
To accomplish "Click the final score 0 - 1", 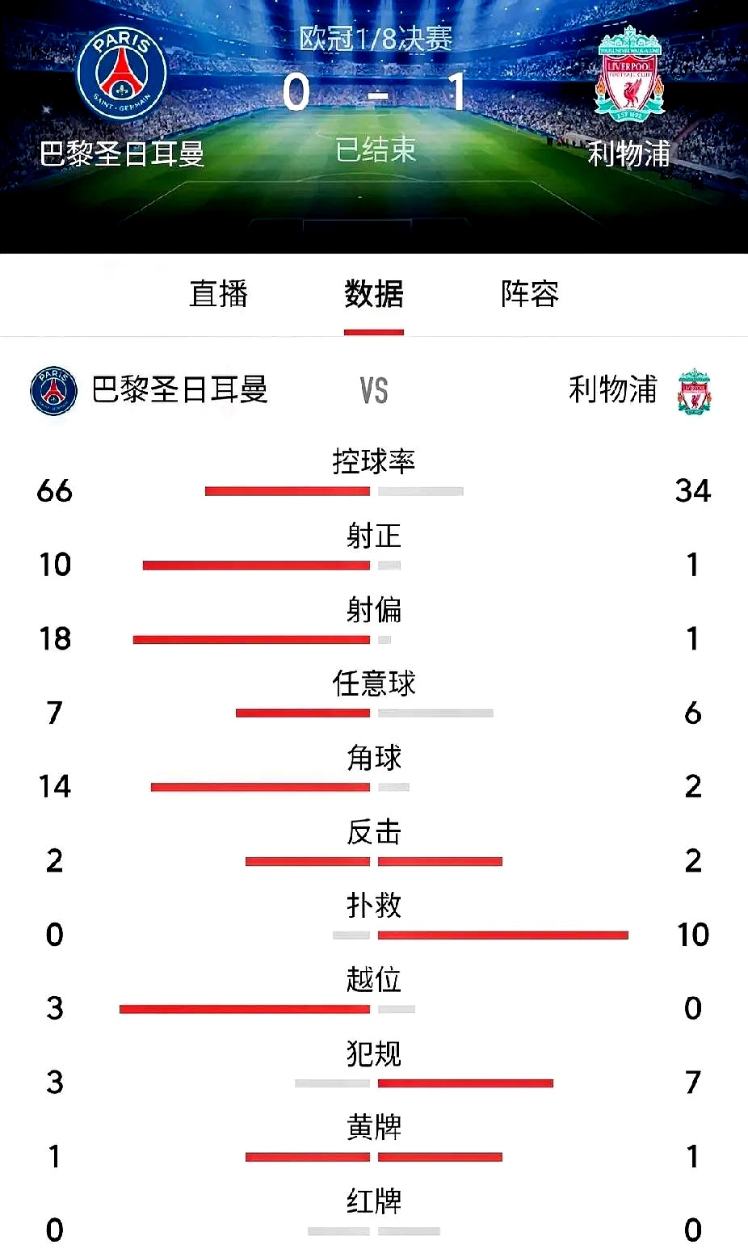I will 374,93.
